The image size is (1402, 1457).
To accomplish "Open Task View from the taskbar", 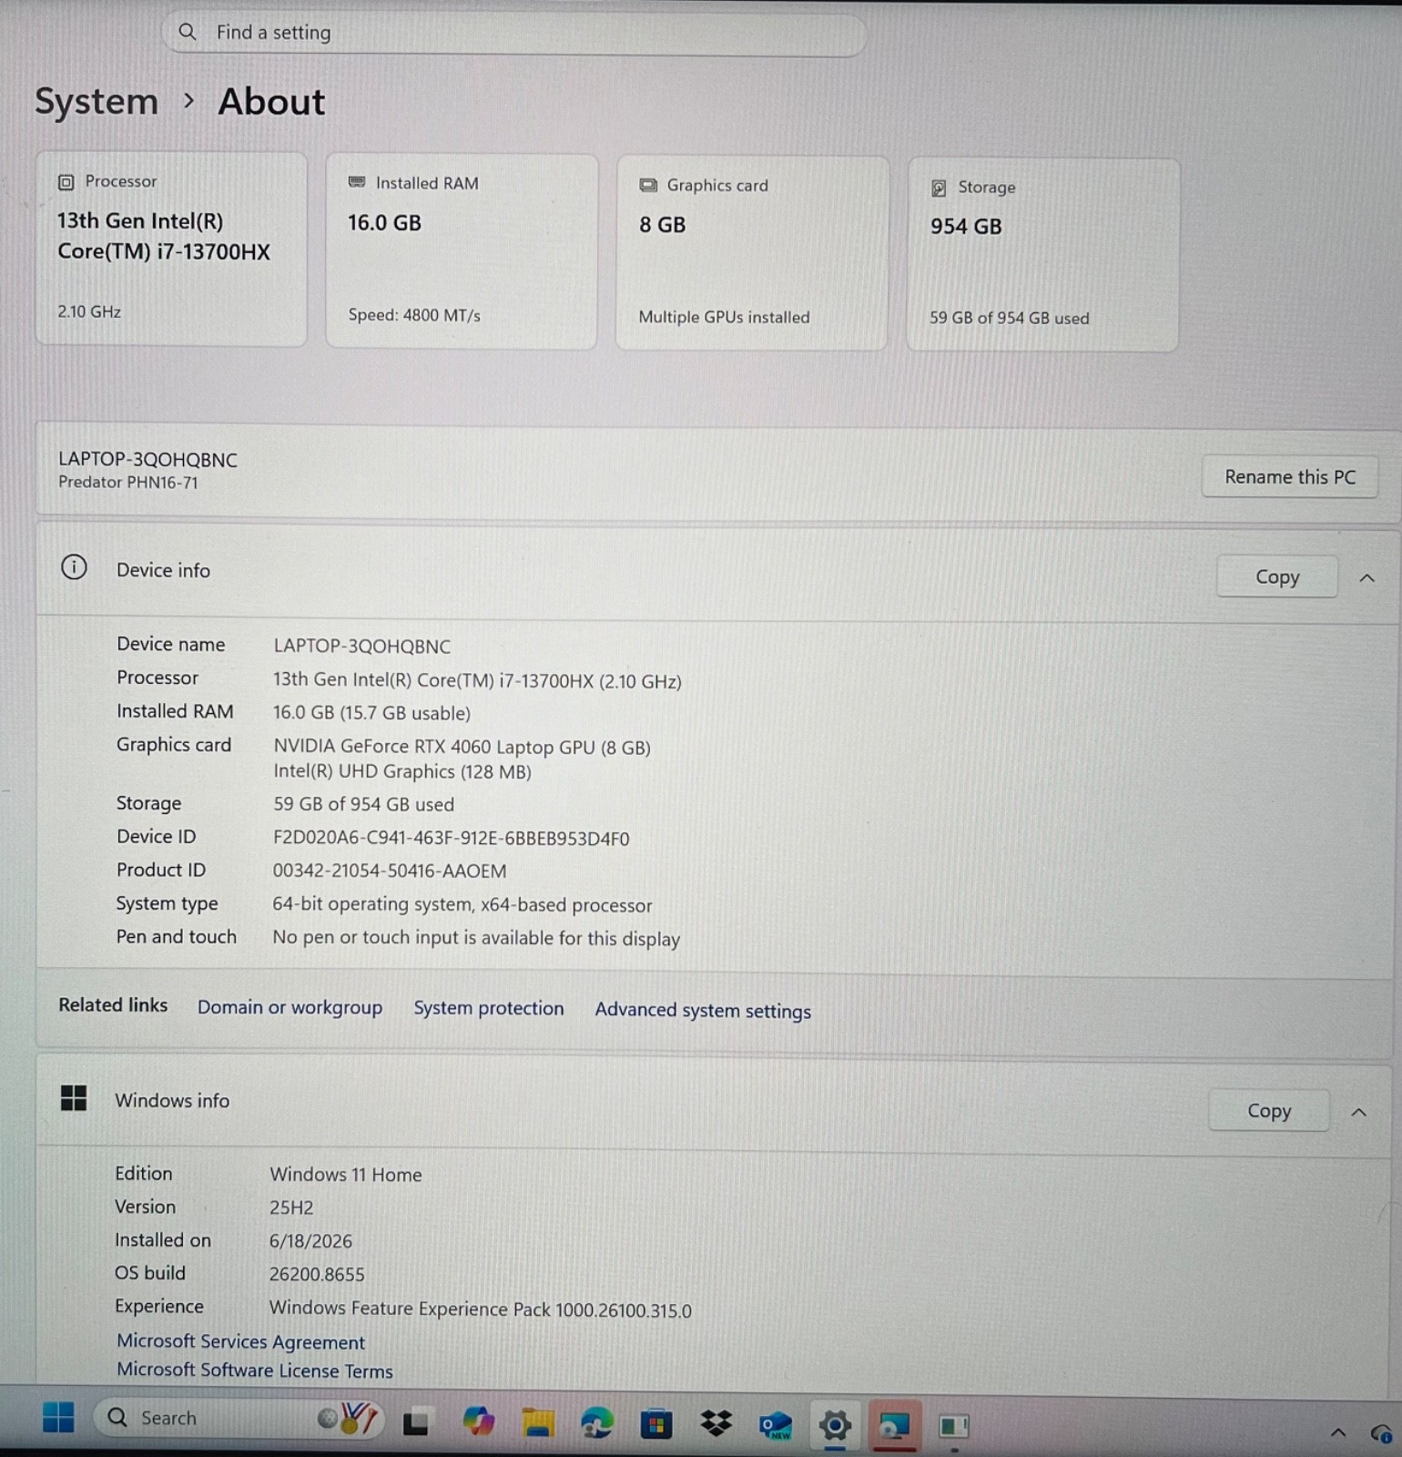I will [416, 1421].
